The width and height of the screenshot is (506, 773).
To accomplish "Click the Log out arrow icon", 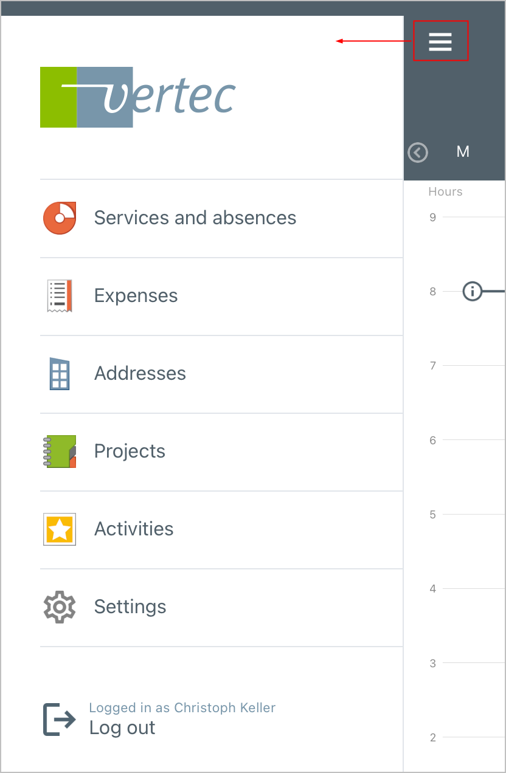I will coord(59,720).
